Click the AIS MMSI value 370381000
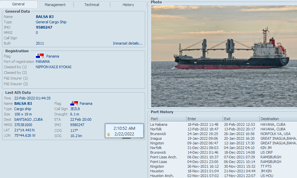This screenshot has height=178, width=297. click(x=23, y=125)
